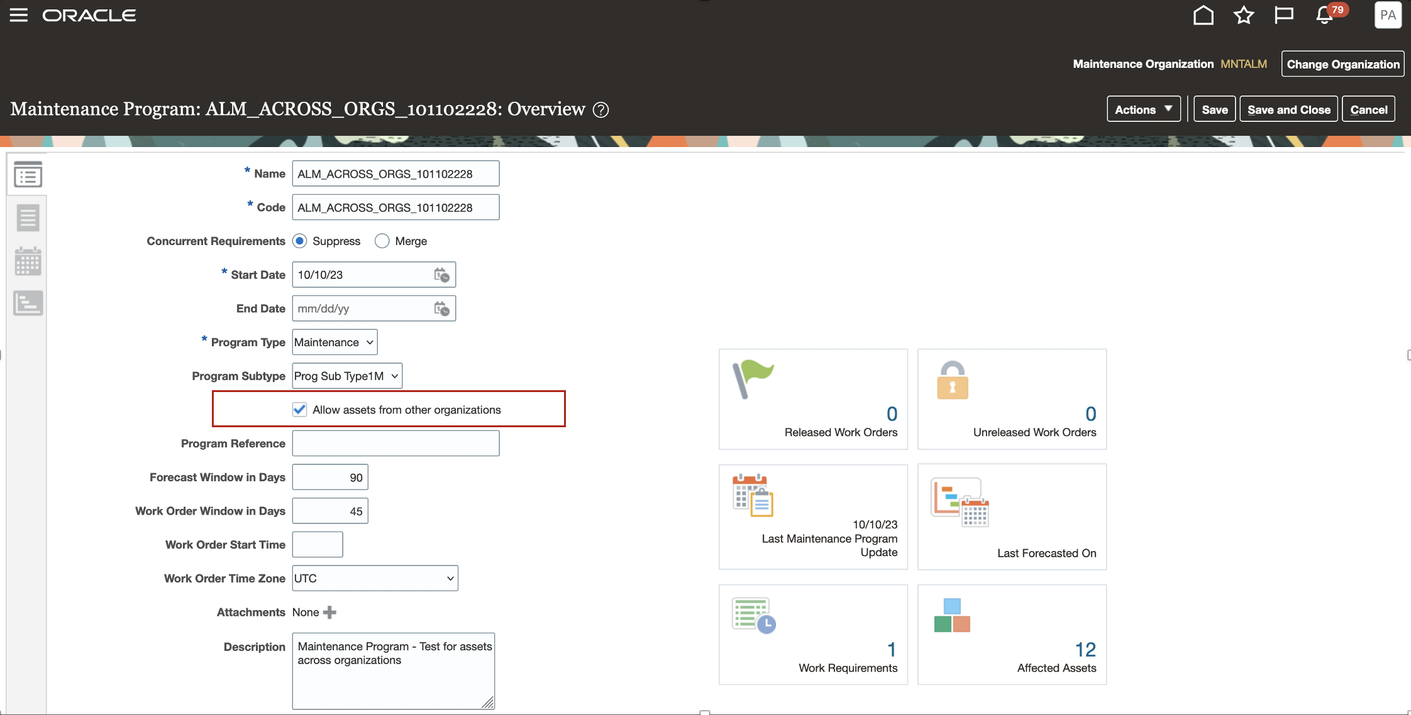The width and height of the screenshot is (1411, 715).
Task: Select Merge concurrent requirements option
Action: (382, 241)
